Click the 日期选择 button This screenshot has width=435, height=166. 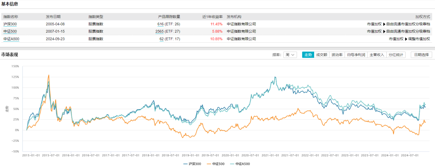pos(421,55)
